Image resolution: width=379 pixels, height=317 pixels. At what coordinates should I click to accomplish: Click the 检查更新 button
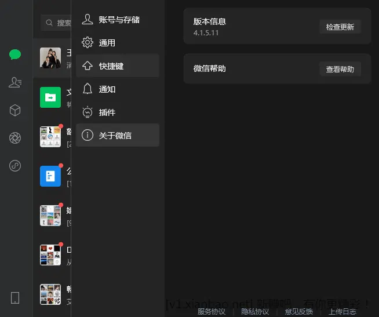click(x=340, y=27)
